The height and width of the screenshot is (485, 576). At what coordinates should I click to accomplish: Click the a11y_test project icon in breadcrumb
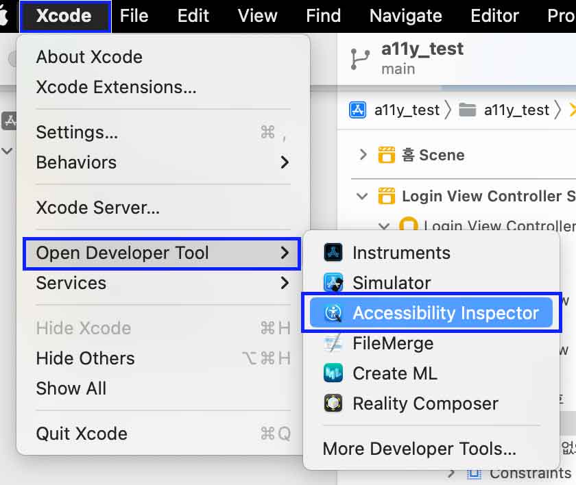357,110
